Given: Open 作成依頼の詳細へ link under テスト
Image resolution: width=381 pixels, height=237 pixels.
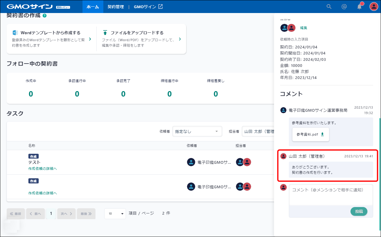Looking at the screenshot, I should [x=43, y=169].
